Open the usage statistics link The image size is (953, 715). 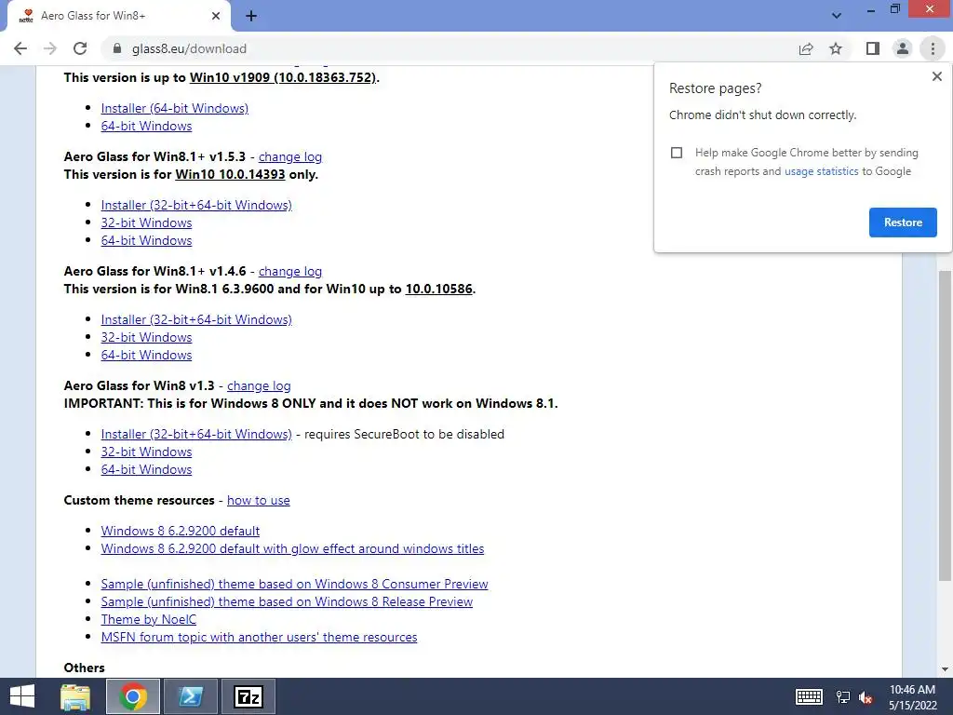(x=821, y=171)
